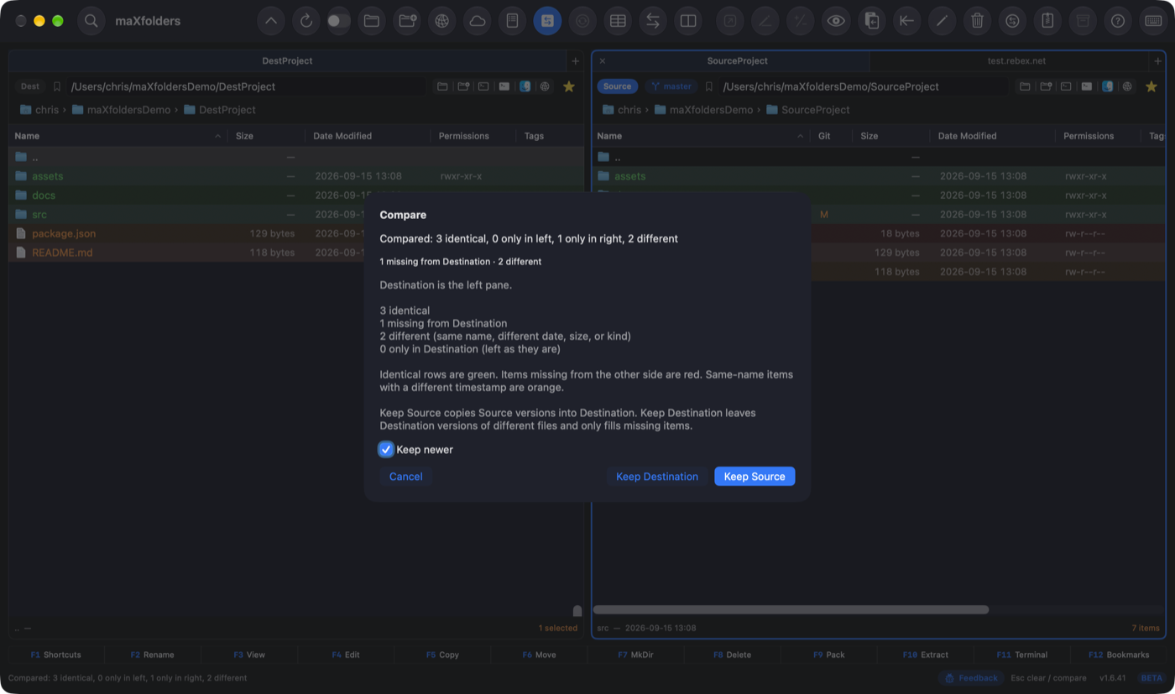Click the circular sync arrows toolbar icon
1175x694 pixels.
pos(1012,21)
